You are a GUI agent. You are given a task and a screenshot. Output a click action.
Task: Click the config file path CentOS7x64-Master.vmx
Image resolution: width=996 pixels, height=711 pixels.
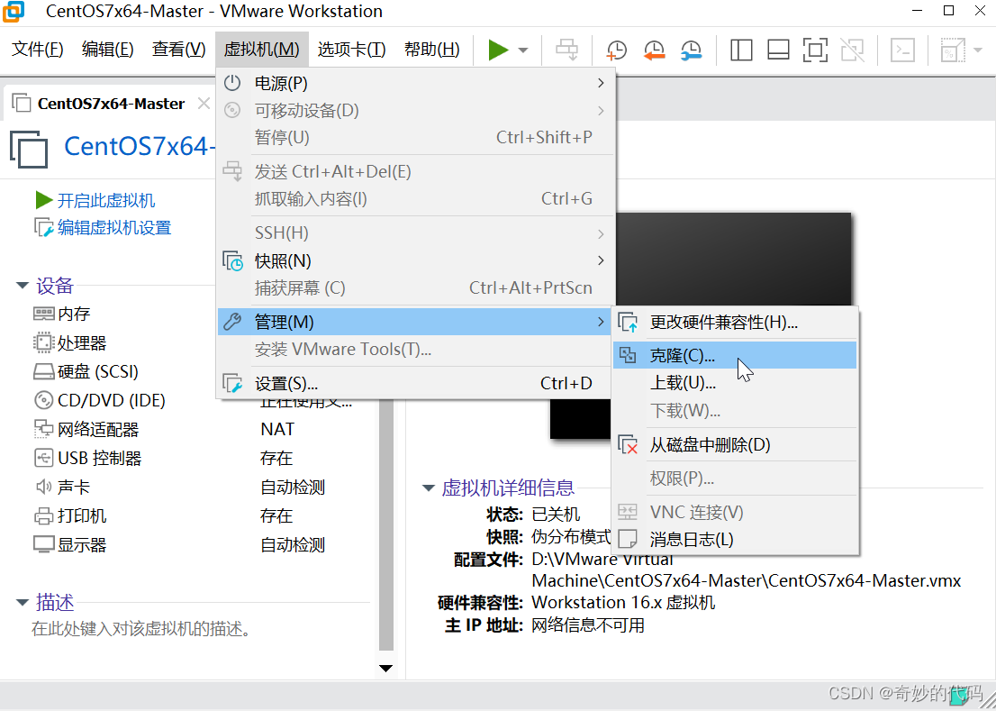[x=746, y=570]
